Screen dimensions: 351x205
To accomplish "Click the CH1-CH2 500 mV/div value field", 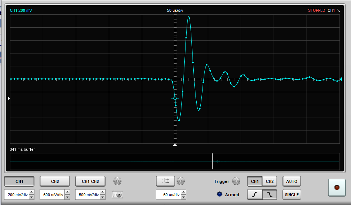I will [88, 195].
